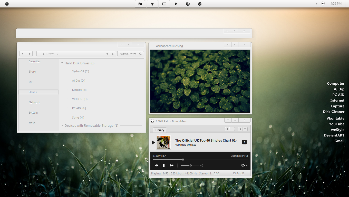
Task: Click play triangle beside album art
Action: coord(153,142)
